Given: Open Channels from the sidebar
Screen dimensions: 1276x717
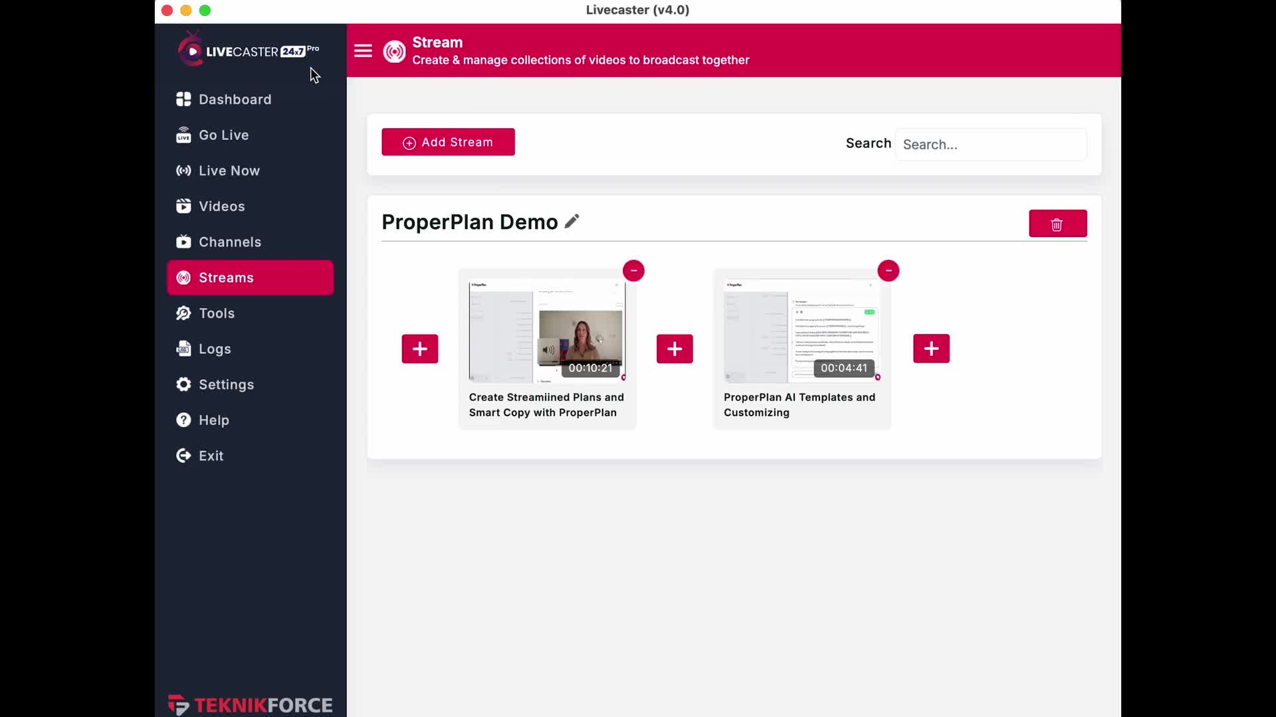Looking at the screenshot, I should coord(229,242).
